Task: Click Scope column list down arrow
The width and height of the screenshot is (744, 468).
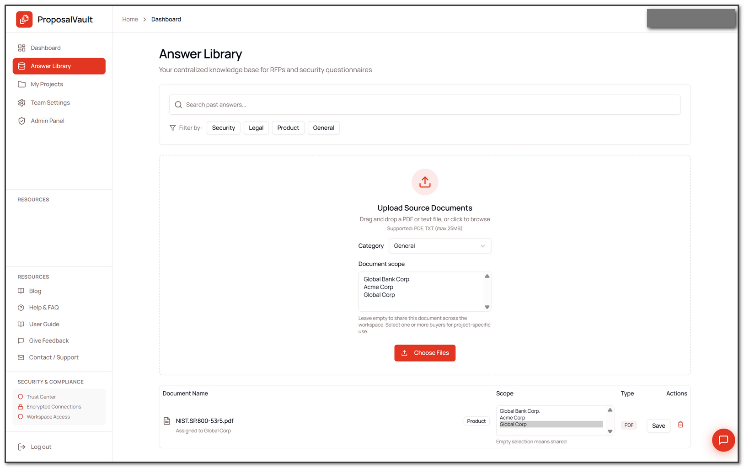Action: [610, 431]
